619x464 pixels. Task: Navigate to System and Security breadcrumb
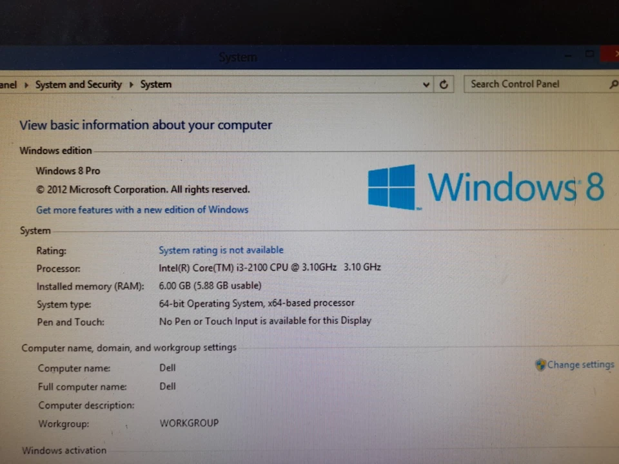coord(78,84)
